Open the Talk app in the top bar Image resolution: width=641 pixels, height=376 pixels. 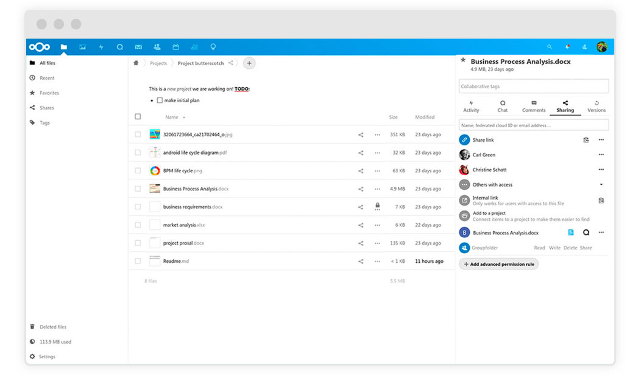tap(120, 47)
